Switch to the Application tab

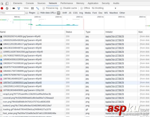pyautogui.click(x=93, y=3)
